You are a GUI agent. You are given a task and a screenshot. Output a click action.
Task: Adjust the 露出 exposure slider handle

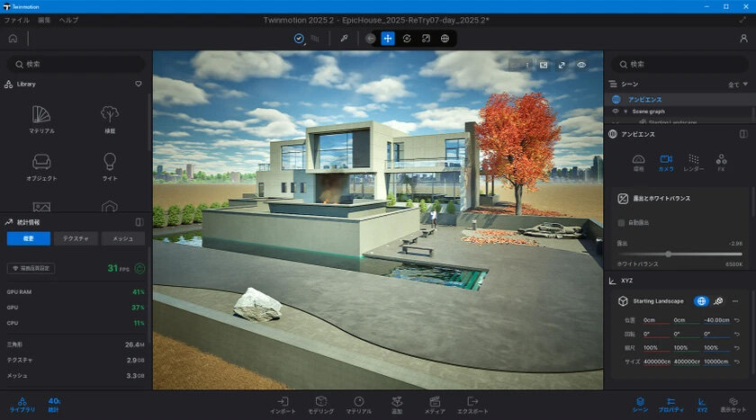[667, 254]
